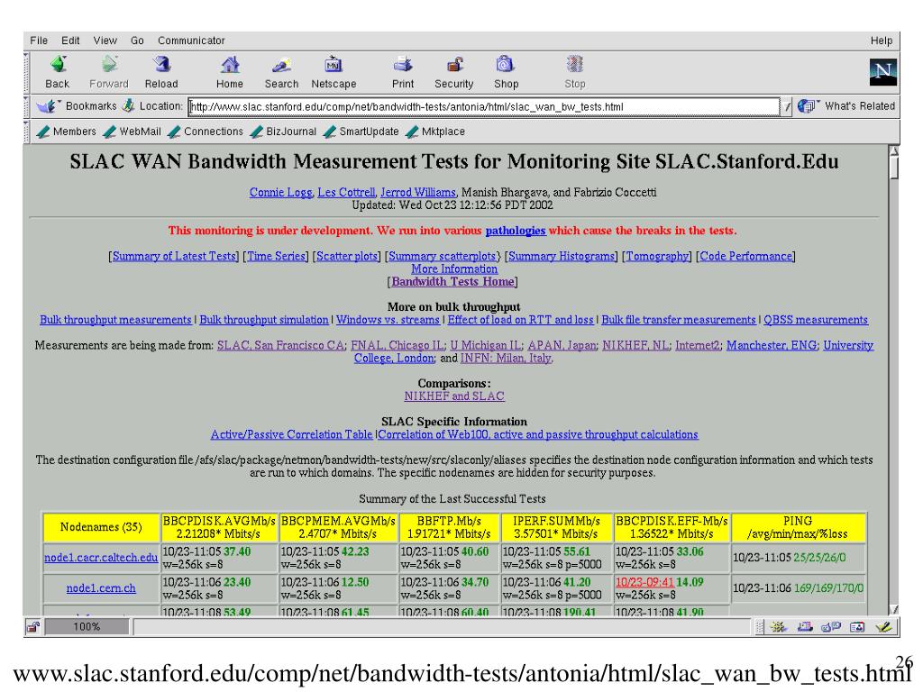
Task: Open the Mktplace toolbar bookmark
Action: 435,132
